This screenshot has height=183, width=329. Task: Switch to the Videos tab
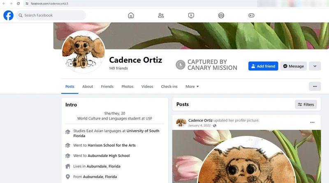(147, 86)
